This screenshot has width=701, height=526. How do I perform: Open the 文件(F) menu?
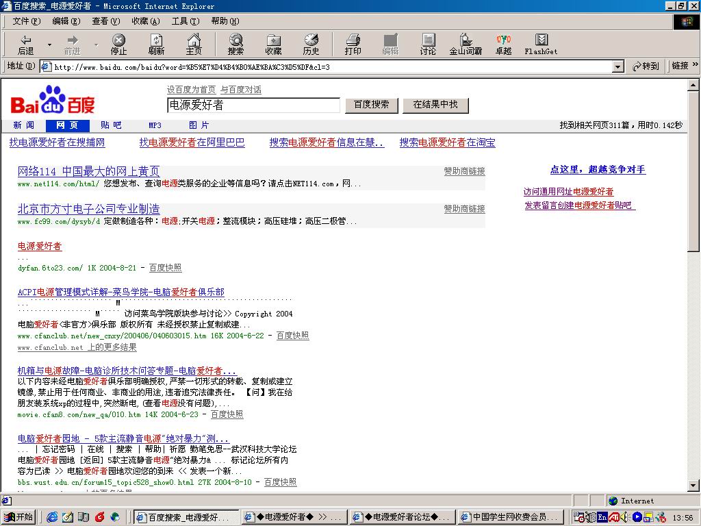coord(27,21)
